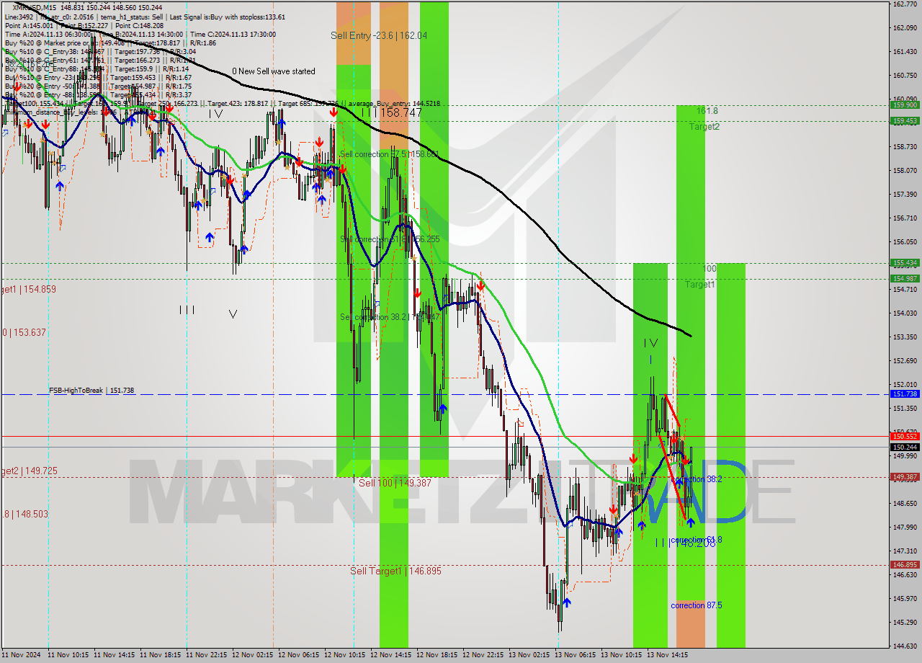The image size is (922, 663).
Task: Select the '| | | 148.208' wave label
Action: 685,543
